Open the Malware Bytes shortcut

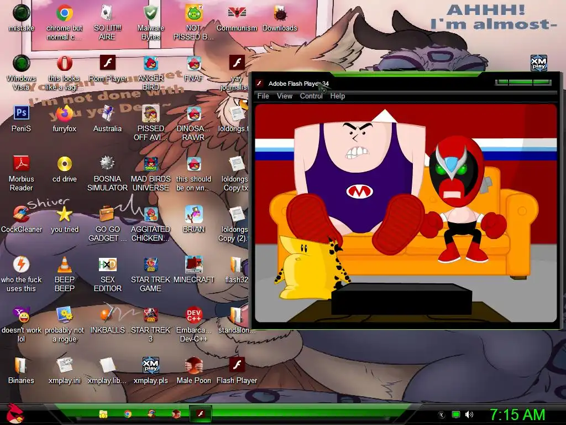[150, 22]
